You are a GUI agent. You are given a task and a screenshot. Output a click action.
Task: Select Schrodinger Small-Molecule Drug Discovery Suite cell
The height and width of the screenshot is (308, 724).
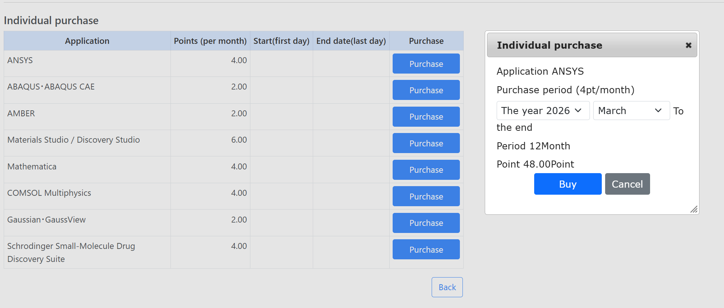tap(87, 252)
